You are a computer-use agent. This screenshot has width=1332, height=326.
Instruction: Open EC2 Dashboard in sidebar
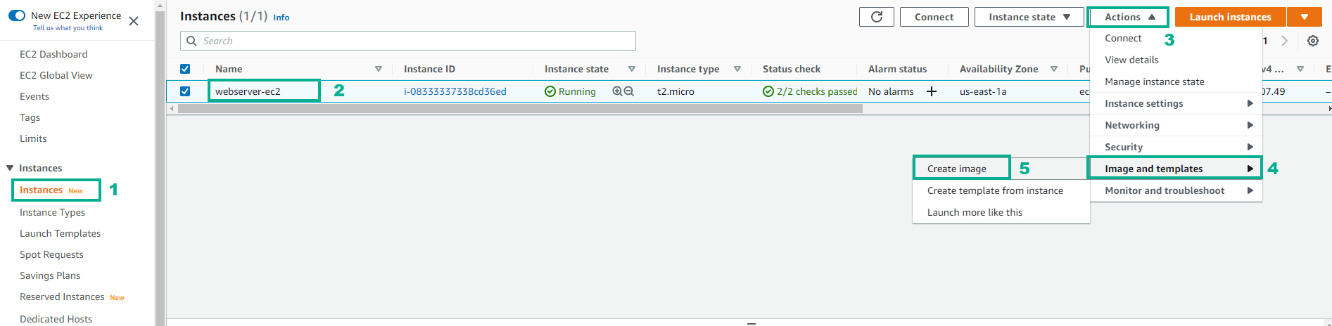coord(53,54)
